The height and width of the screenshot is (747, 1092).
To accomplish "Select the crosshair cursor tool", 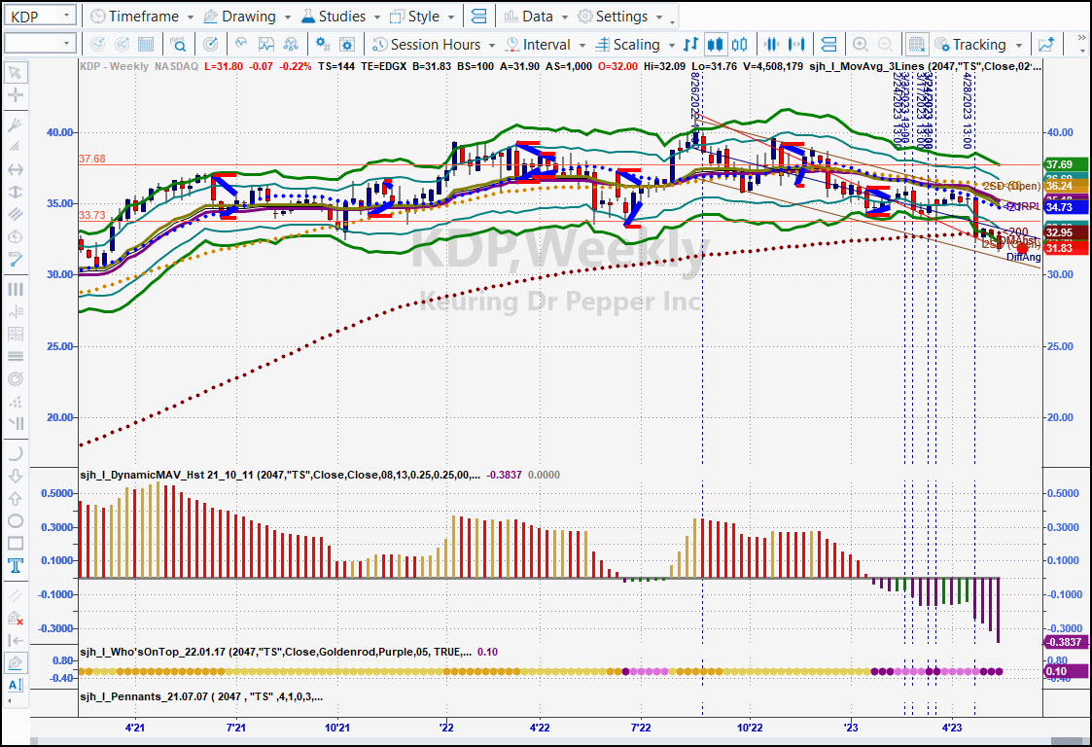I will [x=16, y=95].
